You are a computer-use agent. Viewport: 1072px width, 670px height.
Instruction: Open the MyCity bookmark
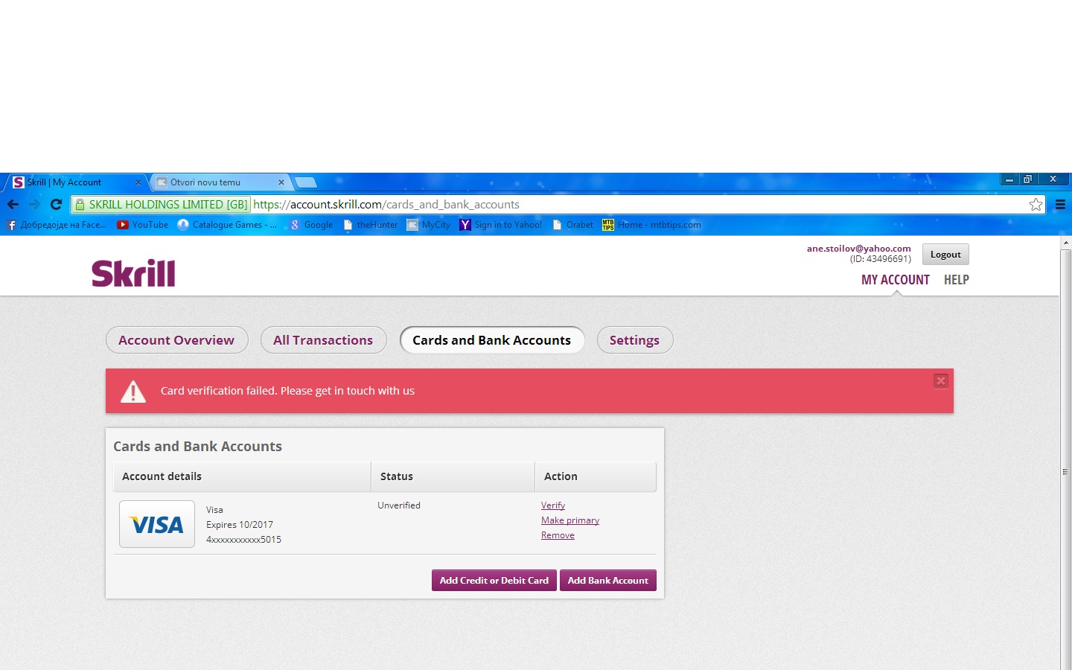[x=428, y=225]
